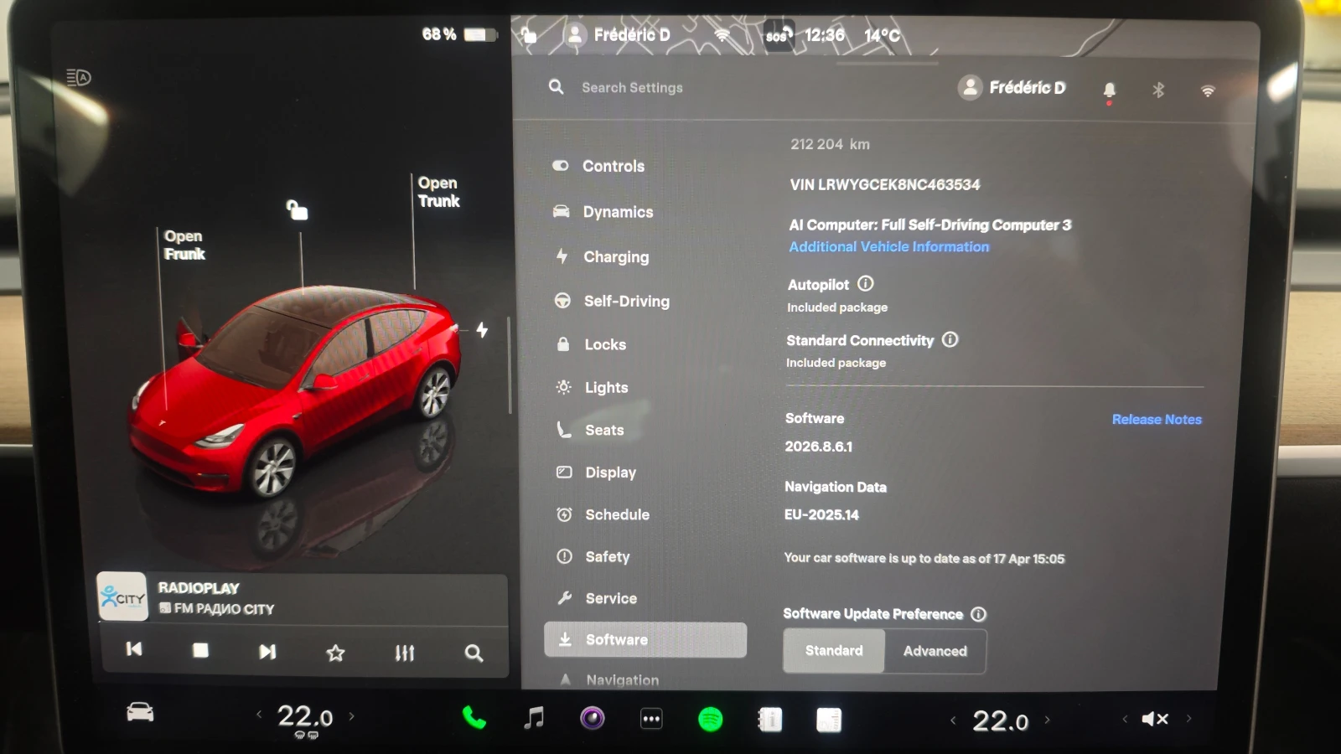Click the Search Settings input field
The image size is (1341, 754).
pyautogui.click(x=632, y=87)
